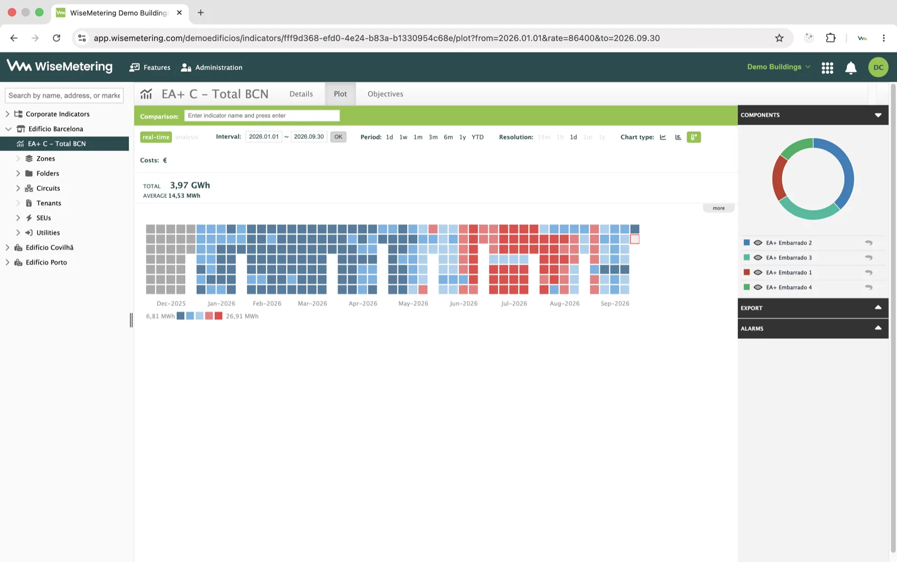Image resolution: width=897 pixels, height=562 pixels.
Task: Collapse the Components panel
Action: point(878,115)
